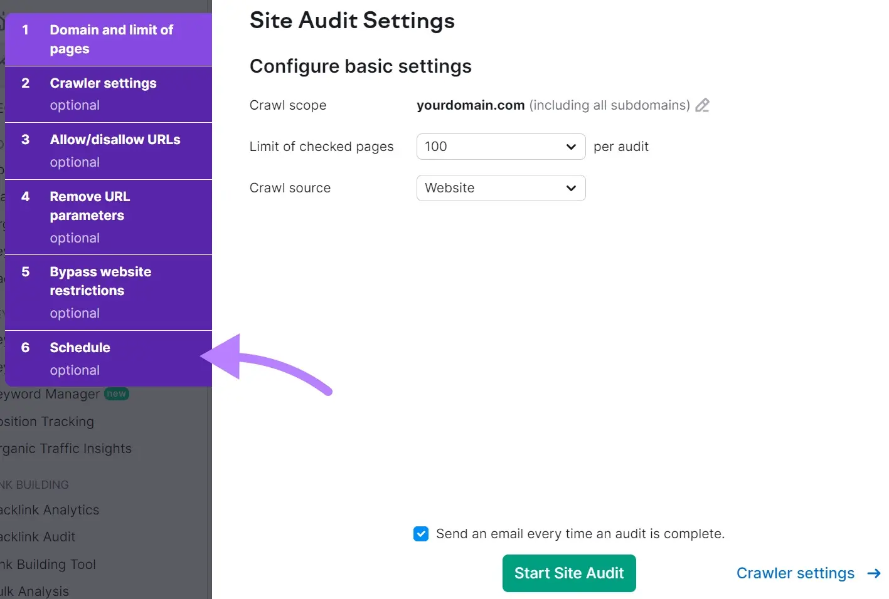Uncheck 'Send an email every time an audit is complete'

tap(421, 534)
